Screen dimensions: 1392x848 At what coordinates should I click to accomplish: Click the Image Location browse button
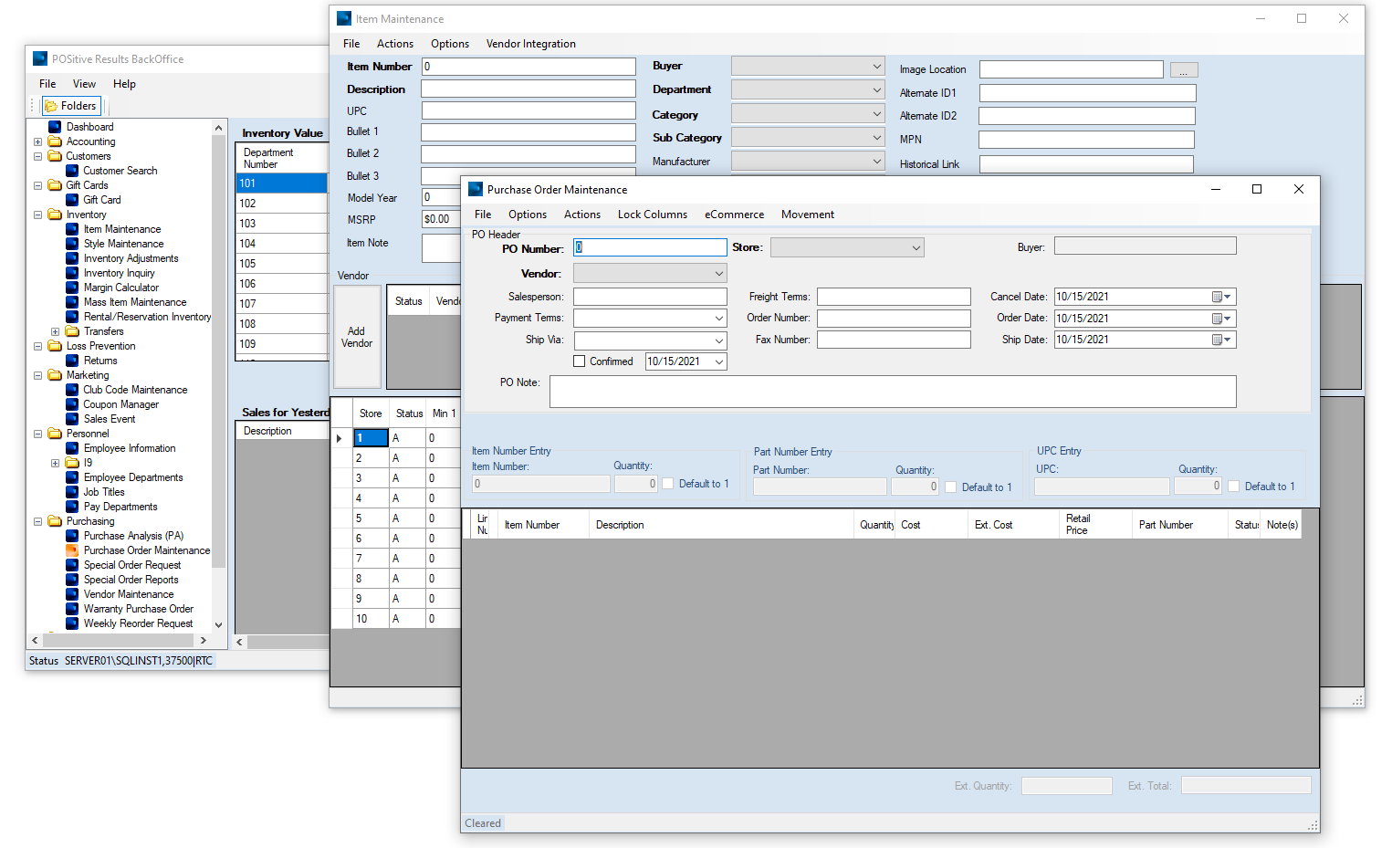tap(1183, 70)
